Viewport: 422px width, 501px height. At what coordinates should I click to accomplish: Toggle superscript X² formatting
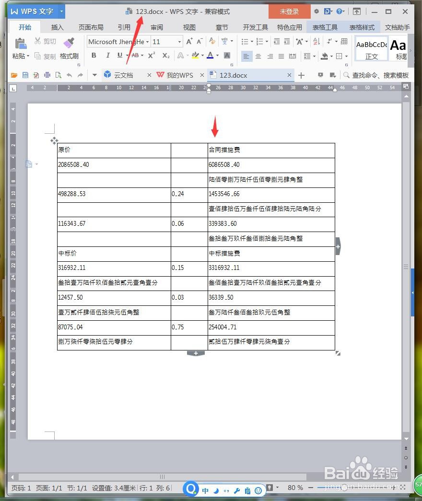click(x=152, y=55)
